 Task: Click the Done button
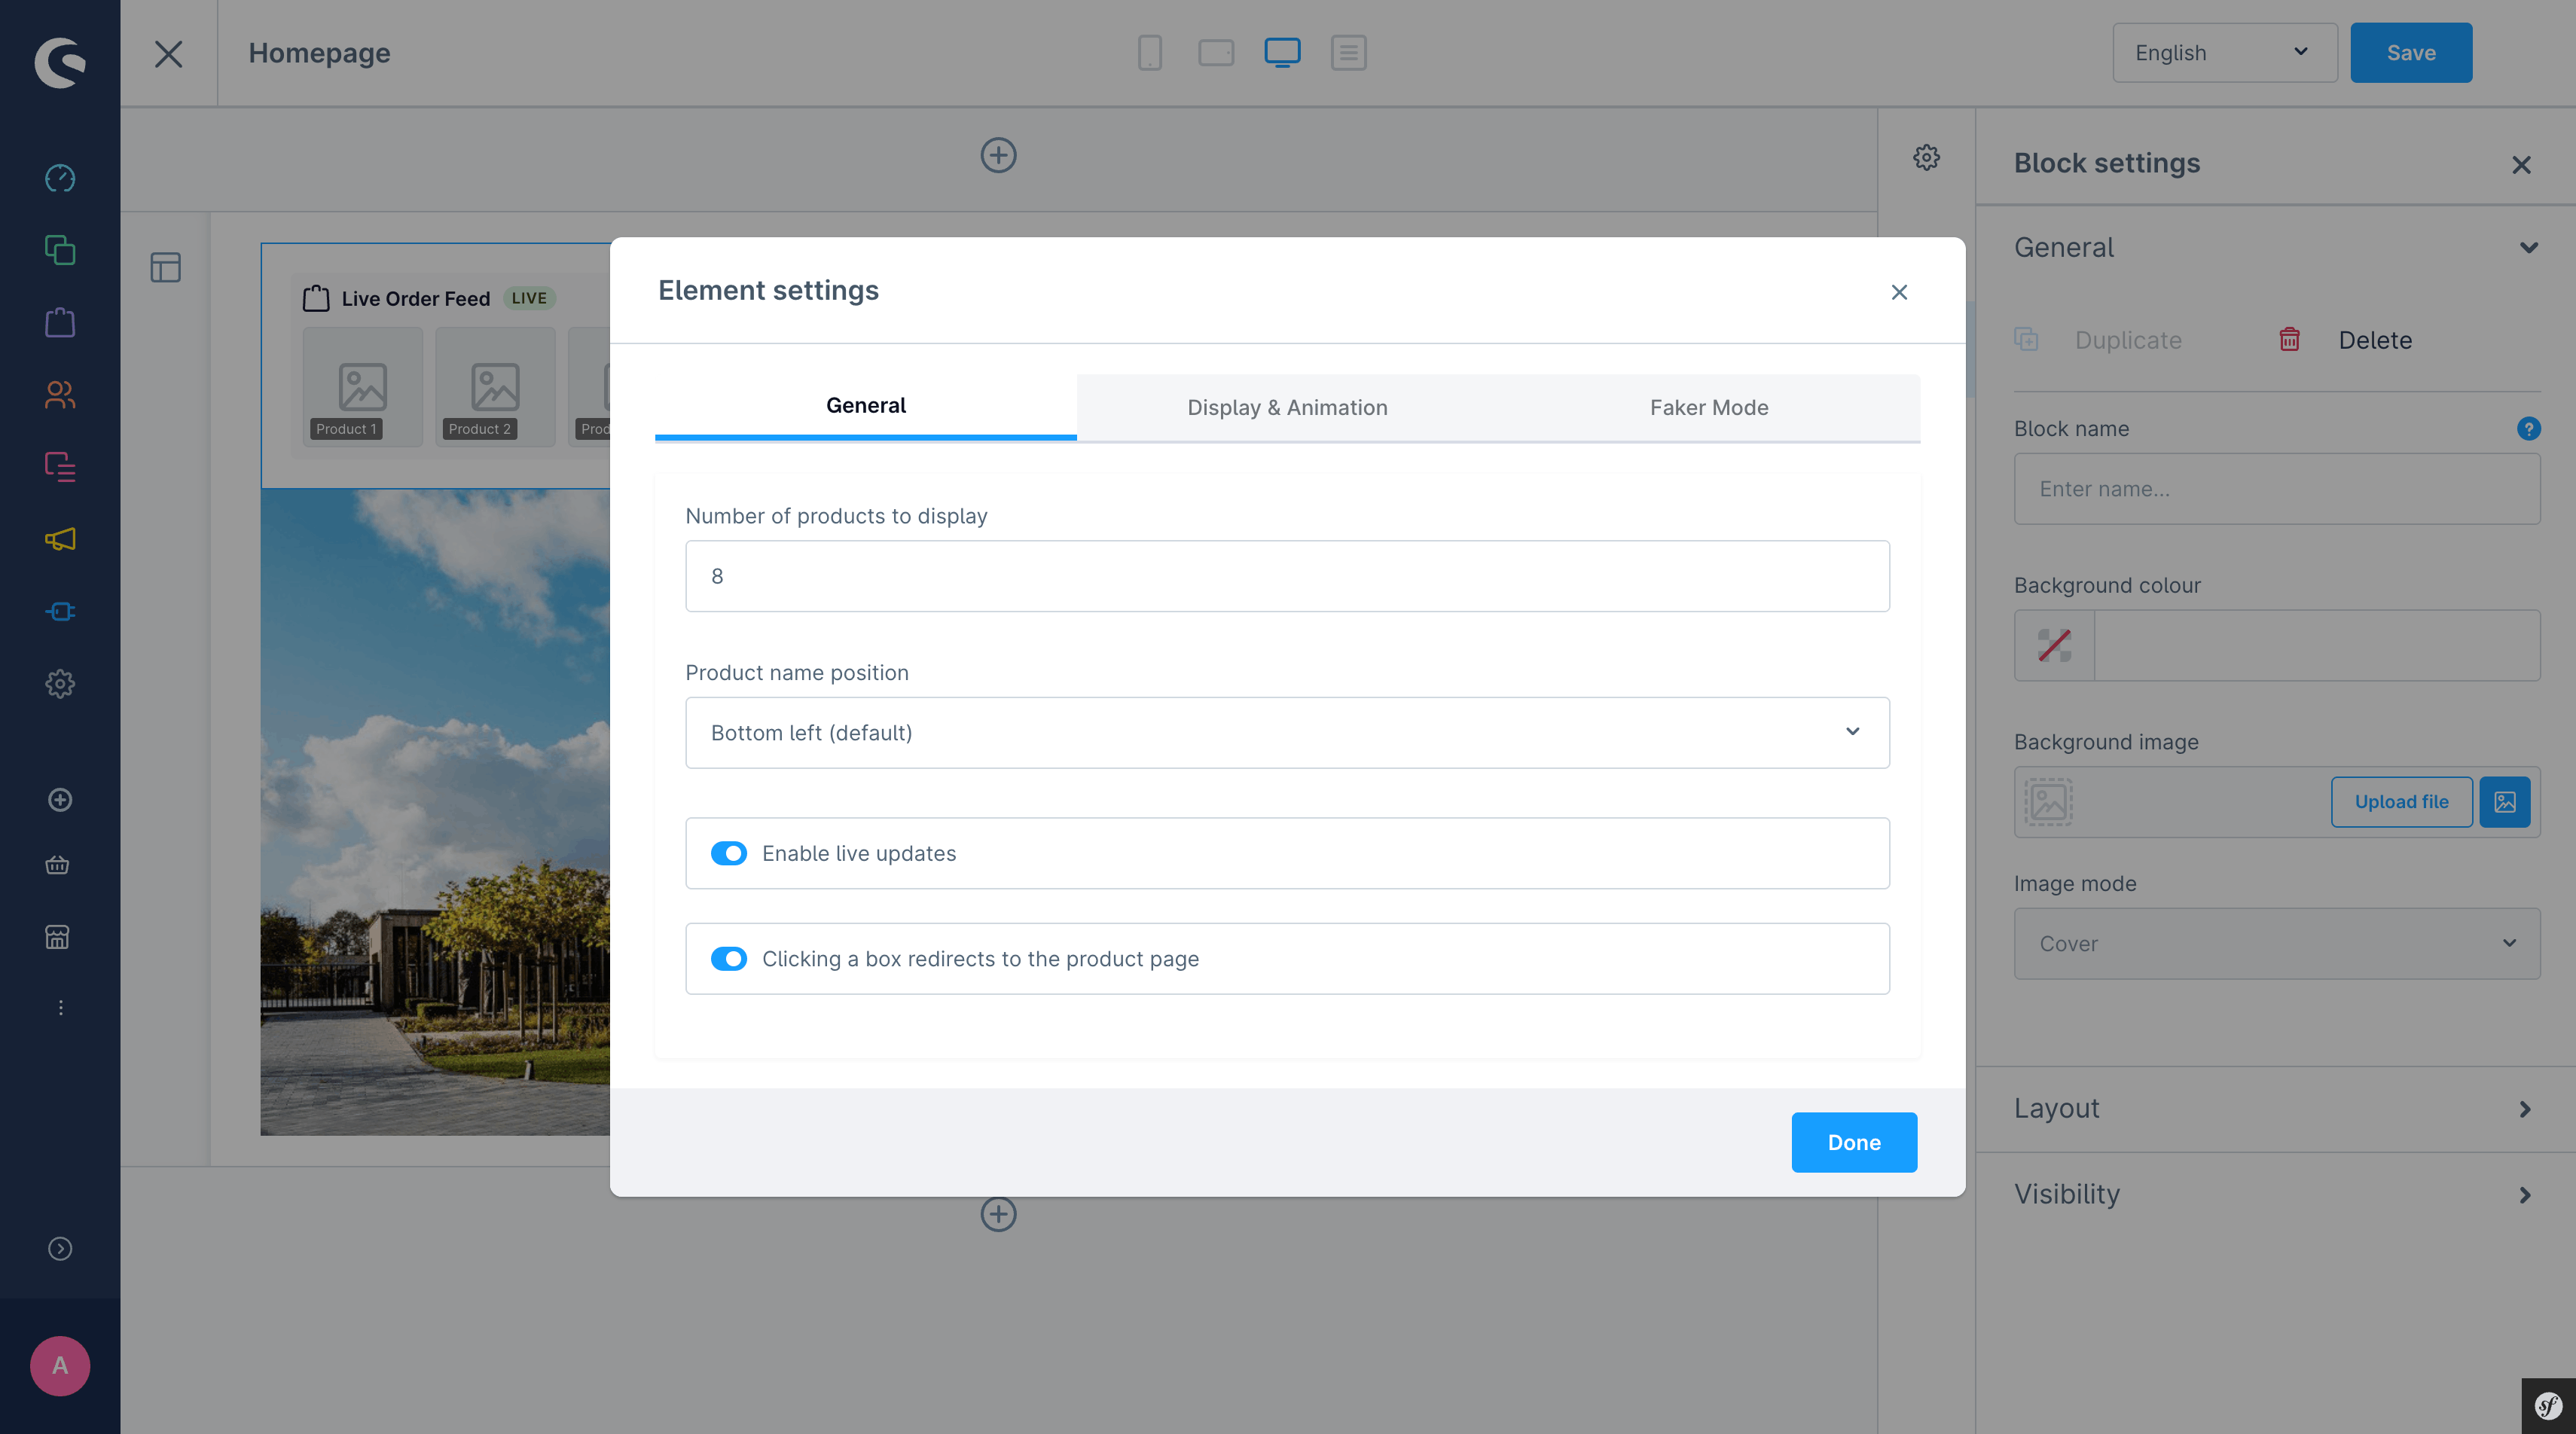(x=1853, y=1143)
